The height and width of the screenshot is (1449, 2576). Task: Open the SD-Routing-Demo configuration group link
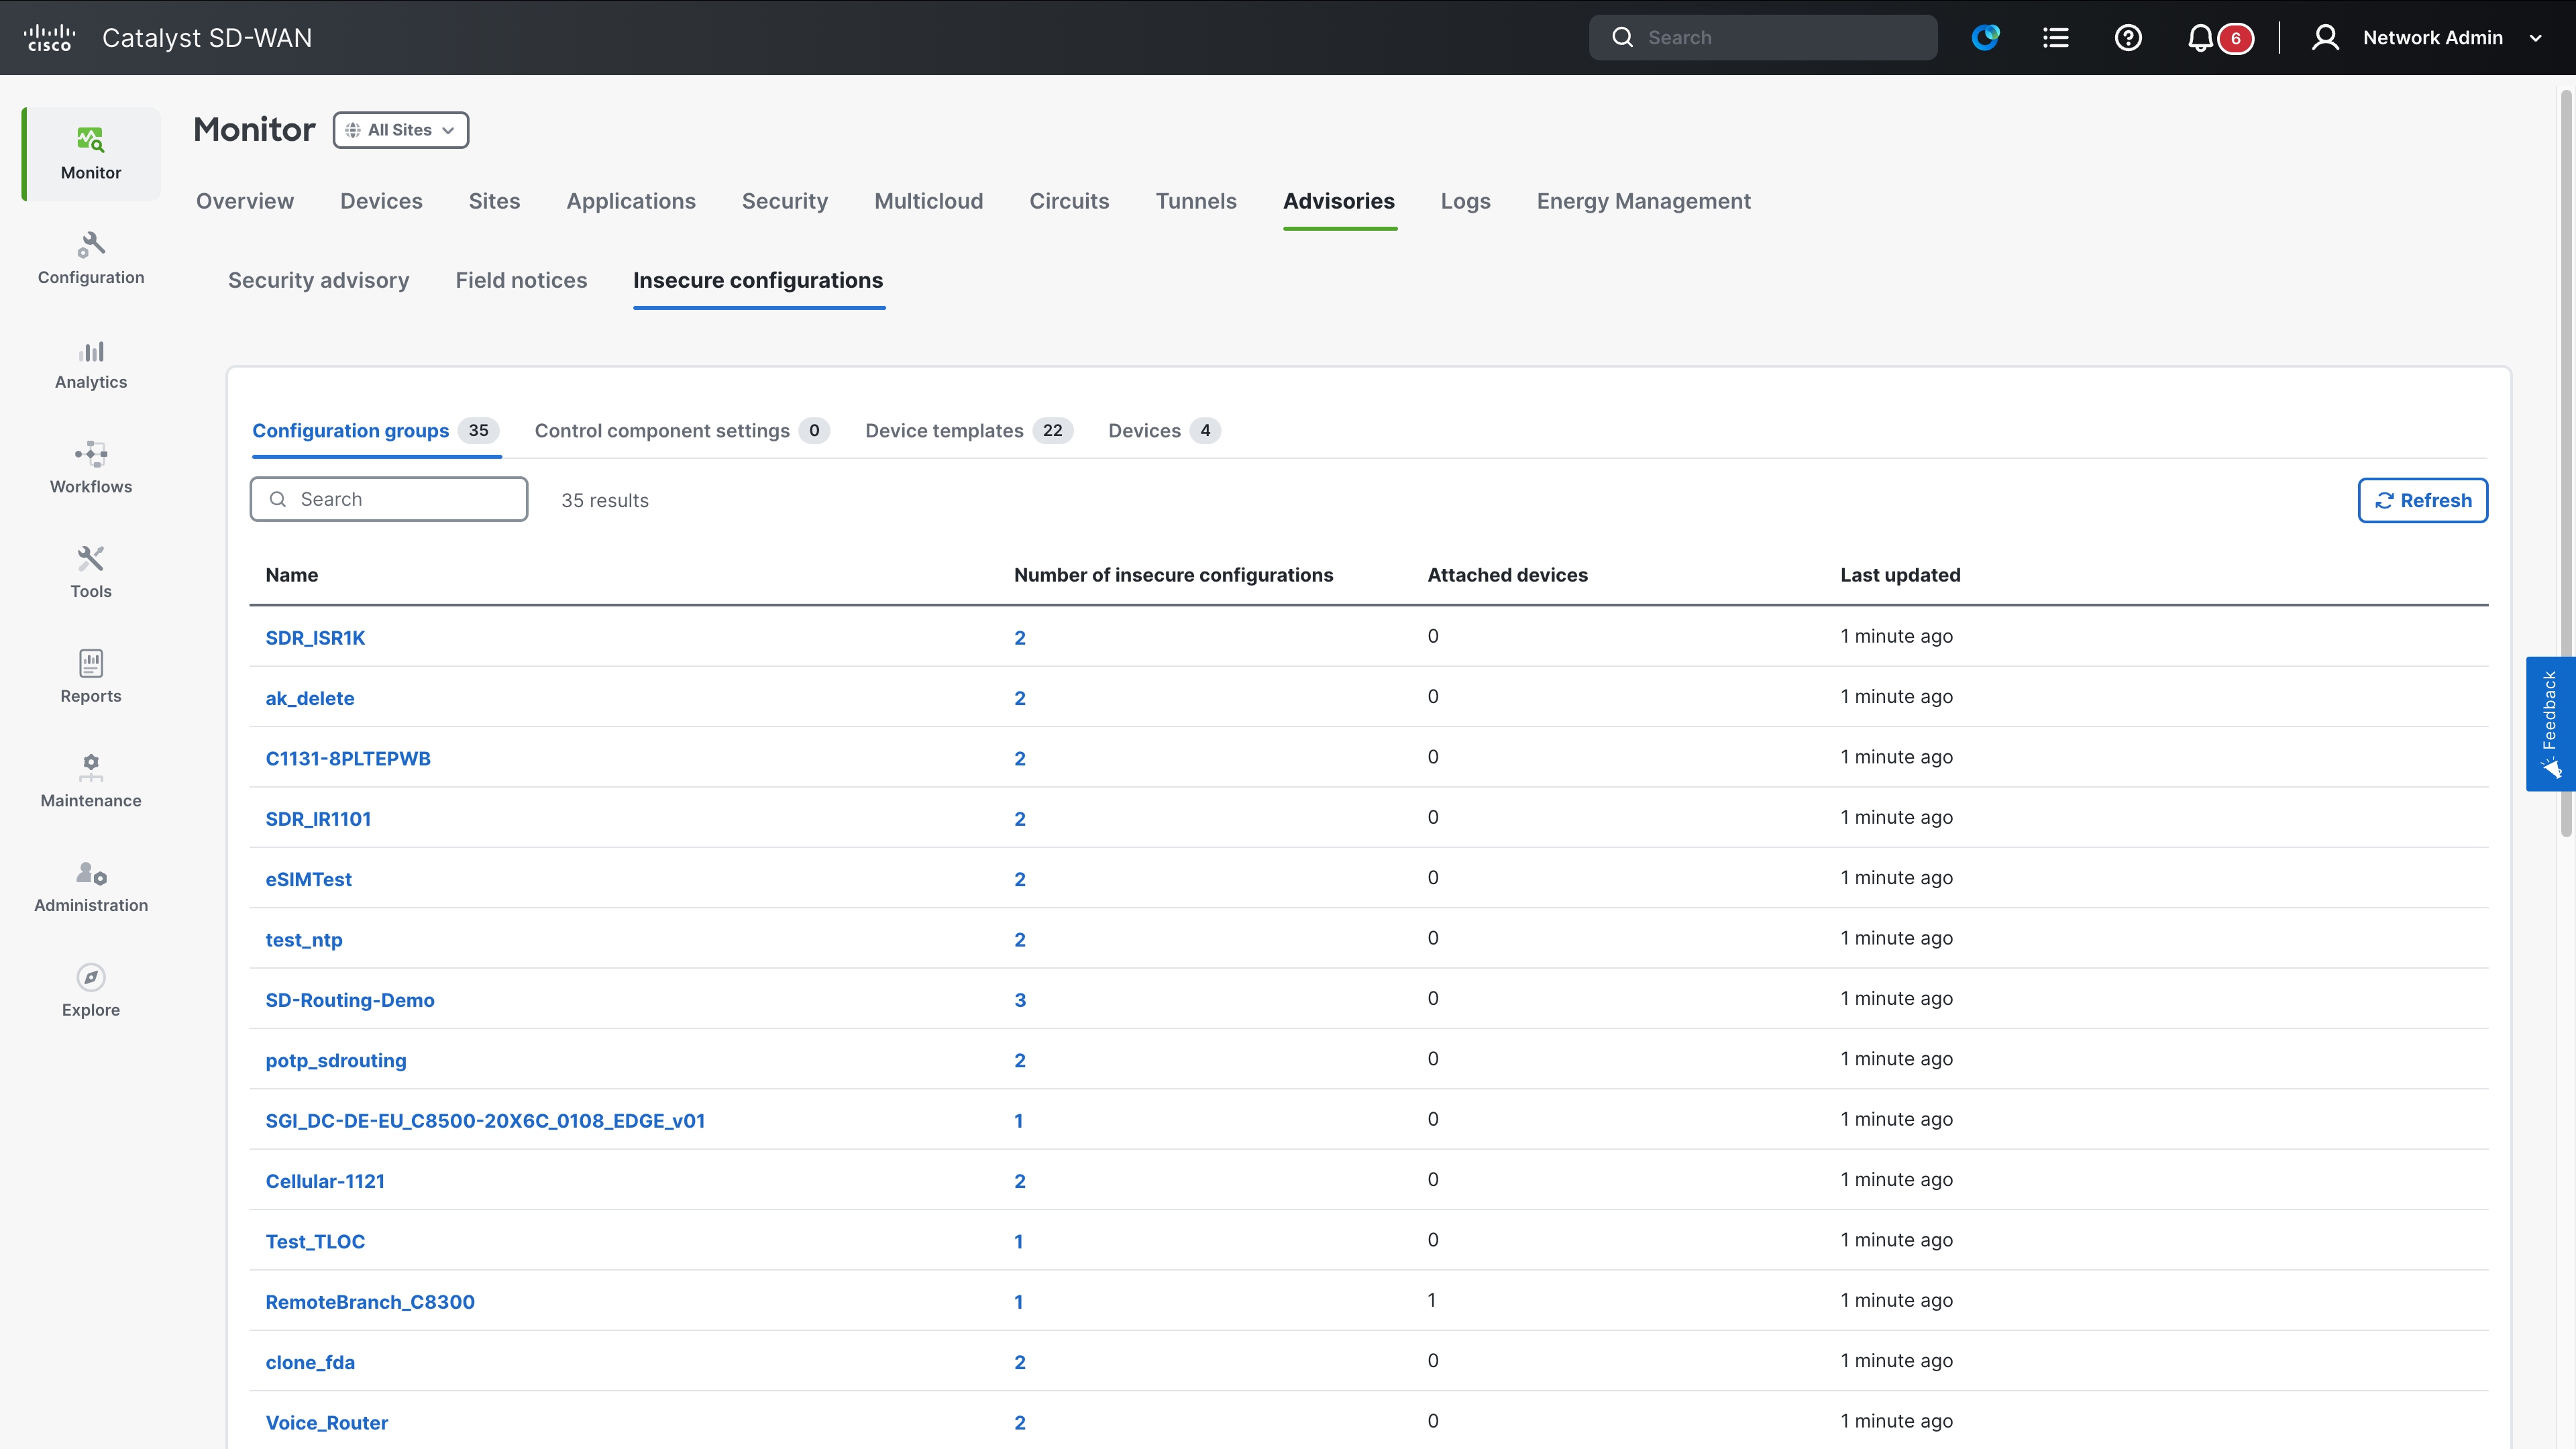349,1000
